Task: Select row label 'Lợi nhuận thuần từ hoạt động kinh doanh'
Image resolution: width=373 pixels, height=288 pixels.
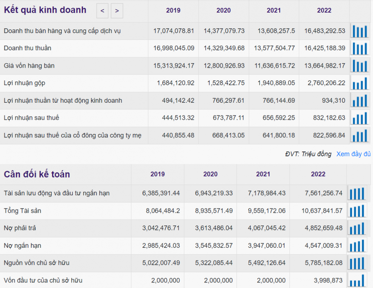Action: [63, 100]
